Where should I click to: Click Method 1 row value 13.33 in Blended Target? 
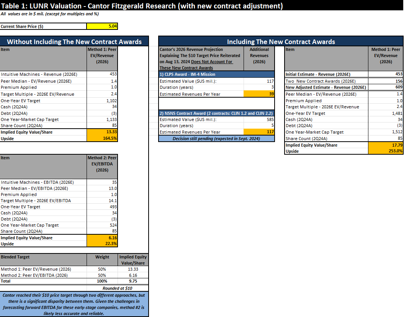[x=133, y=269]
